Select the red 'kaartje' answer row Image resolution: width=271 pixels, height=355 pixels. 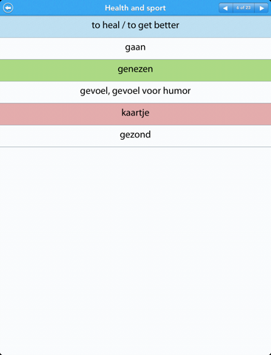tap(135, 114)
